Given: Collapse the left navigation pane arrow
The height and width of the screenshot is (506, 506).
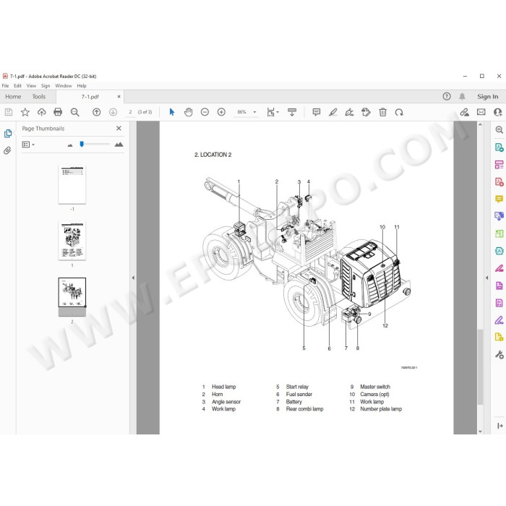Looking at the screenshot, I should 133,278.
